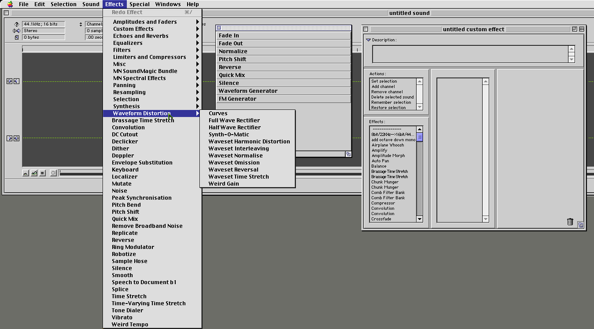
Task: Expand the Limiters and Compressors submenu
Action: (152, 57)
